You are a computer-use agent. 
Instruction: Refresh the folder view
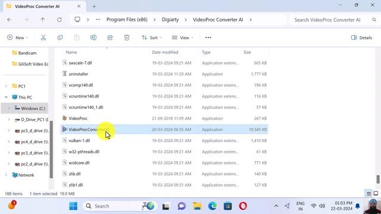[60, 20]
